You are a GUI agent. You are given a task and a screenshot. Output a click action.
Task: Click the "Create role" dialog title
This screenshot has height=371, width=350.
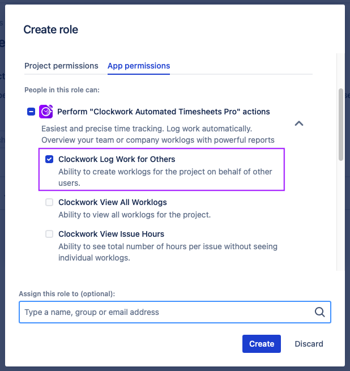pos(50,29)
